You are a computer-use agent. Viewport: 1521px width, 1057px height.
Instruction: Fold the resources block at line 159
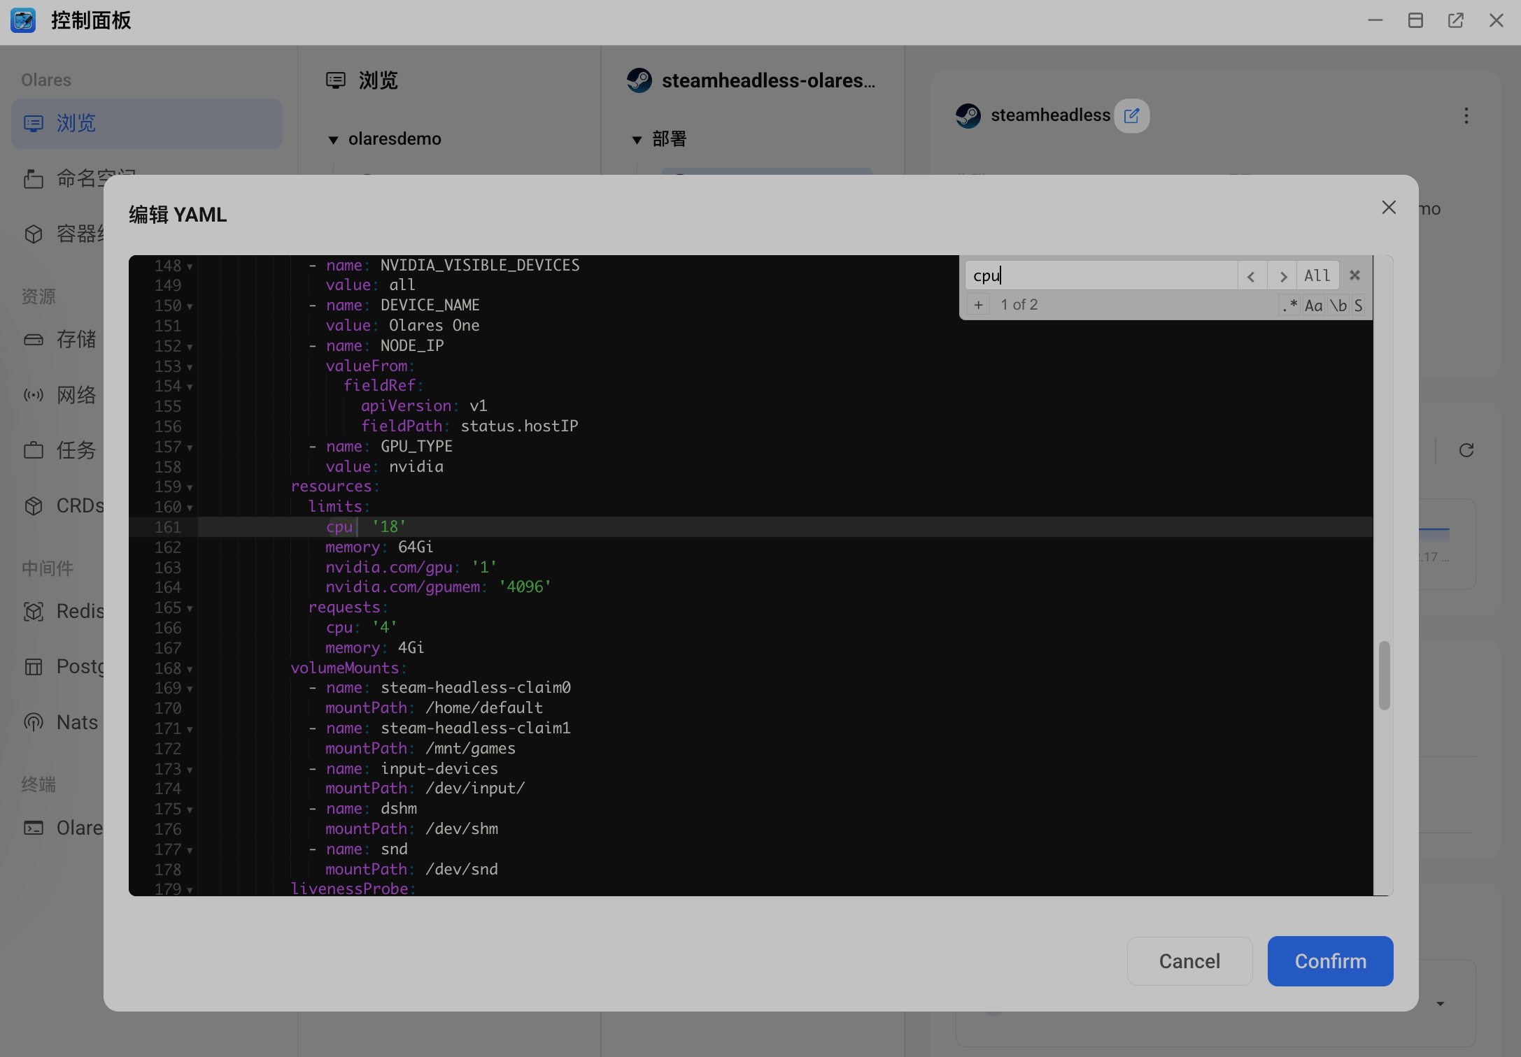[x=190, y=487]
